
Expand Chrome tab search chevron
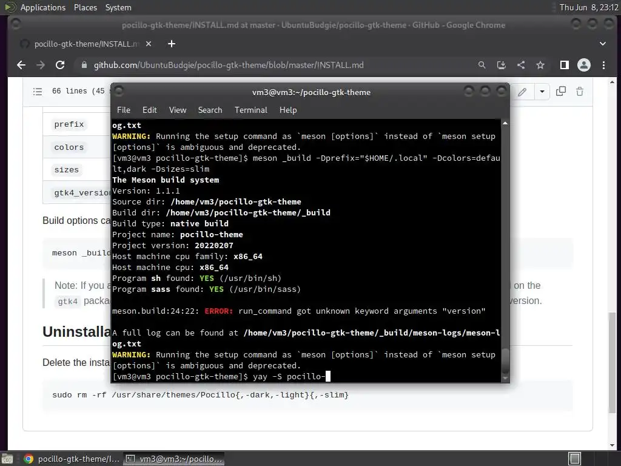[x=602, y=44]
